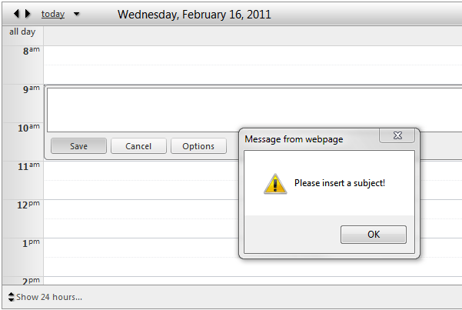Show 24 hours link
The image size is (462, 310).
click(x=49, y=297)
